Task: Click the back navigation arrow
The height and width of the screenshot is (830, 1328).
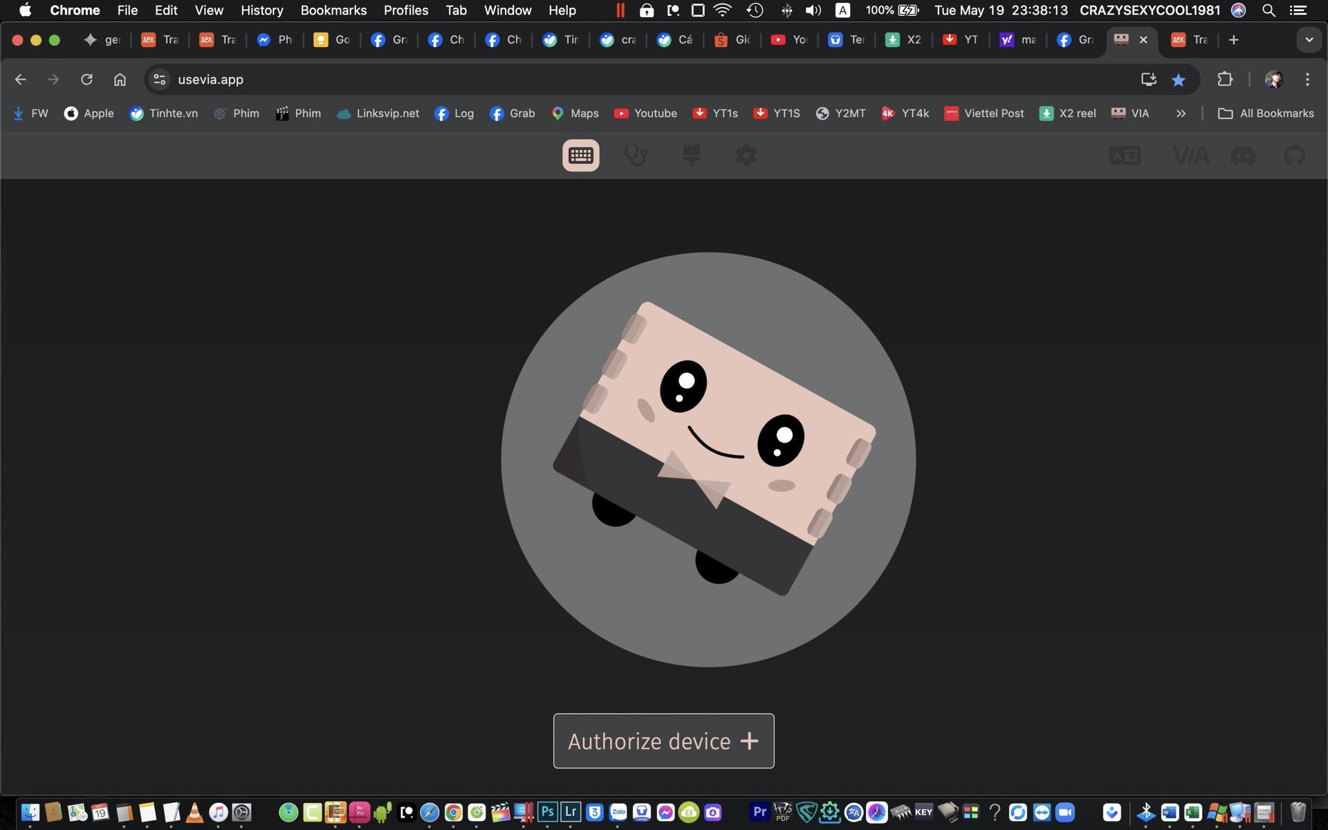Action: (20, 80)
